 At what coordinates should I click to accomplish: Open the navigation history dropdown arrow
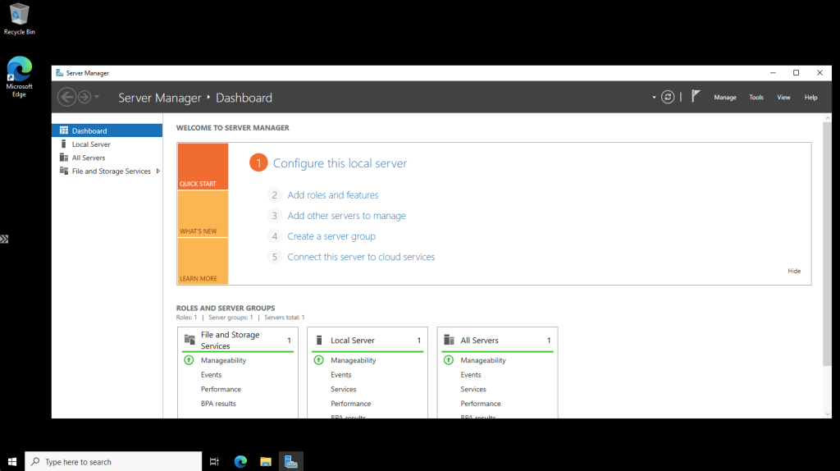pos(97,97)
